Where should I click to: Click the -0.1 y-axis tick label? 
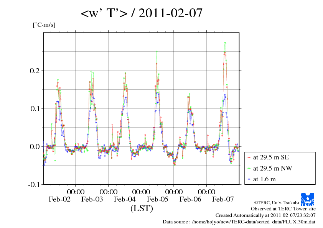[x=33, y=184]
